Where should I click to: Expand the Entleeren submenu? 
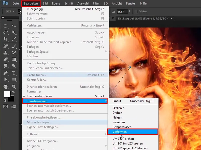(x=65, y=134)
